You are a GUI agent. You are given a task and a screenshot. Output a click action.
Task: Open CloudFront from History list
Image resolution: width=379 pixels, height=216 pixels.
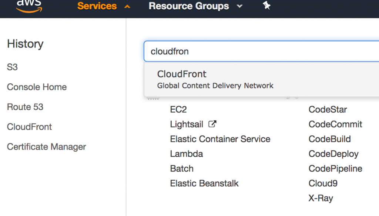point(29,127)
